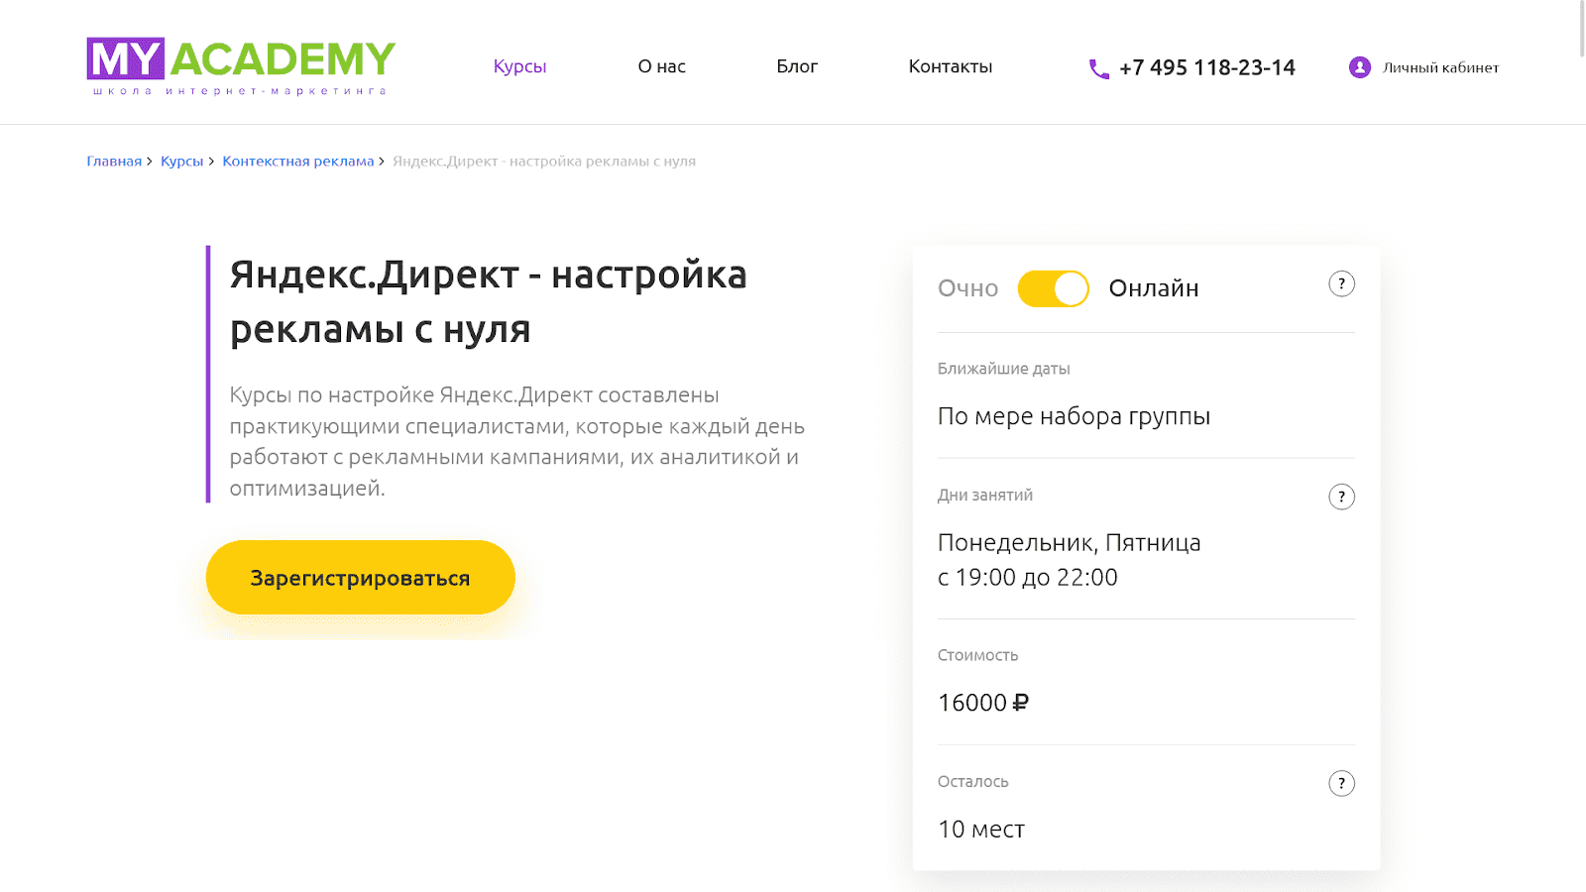Click the 16000 ₽ price value
This screenshot has width=1586, height=892.
pos(983,703)
